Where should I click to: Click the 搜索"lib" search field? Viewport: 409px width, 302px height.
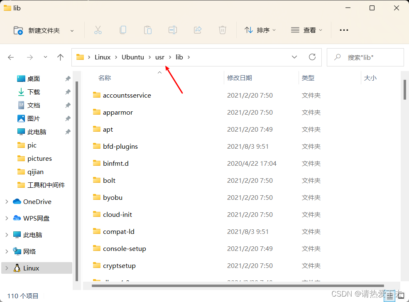(365, 57)
